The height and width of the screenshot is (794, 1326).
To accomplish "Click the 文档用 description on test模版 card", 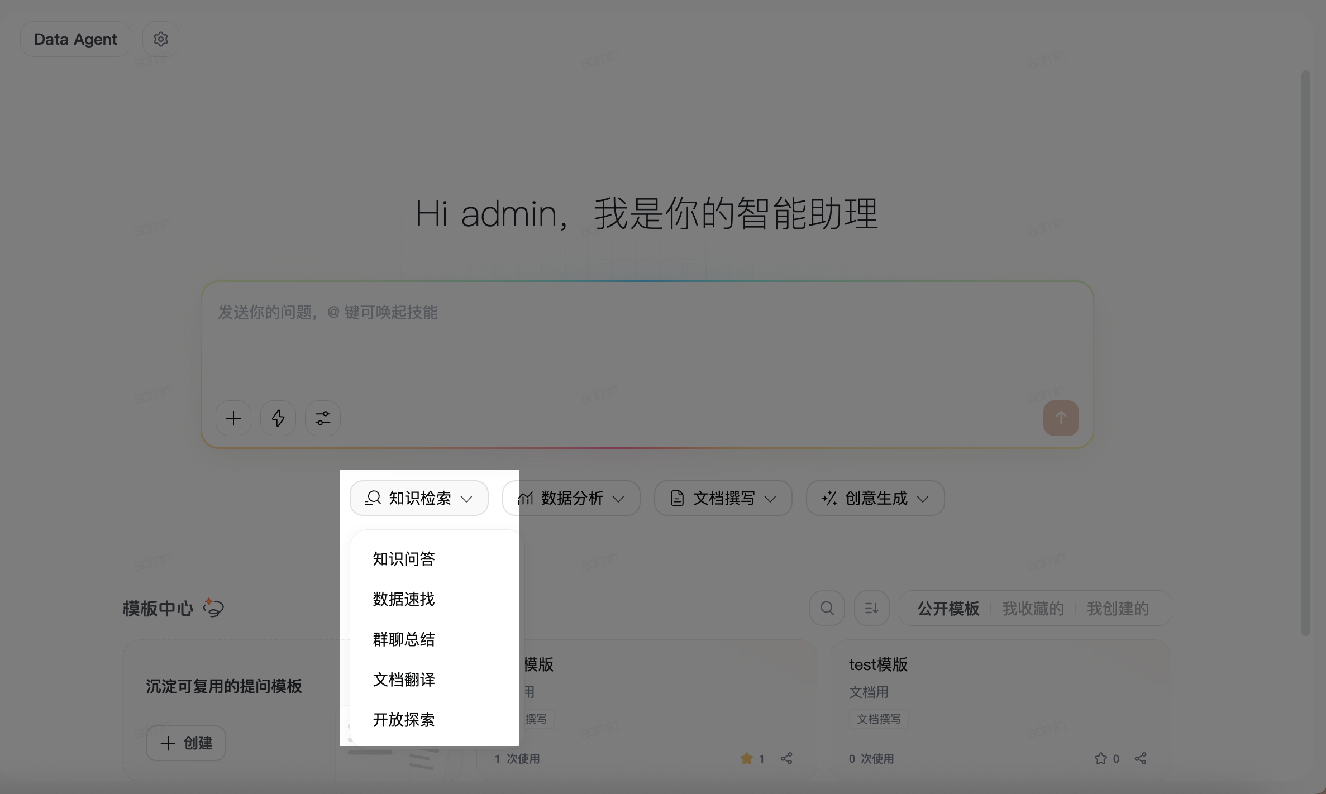I will (869, 692).
